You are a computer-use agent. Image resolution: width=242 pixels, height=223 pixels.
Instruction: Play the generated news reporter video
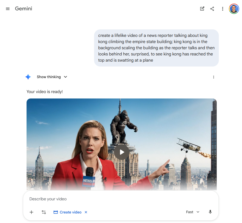tap(121, 152)
